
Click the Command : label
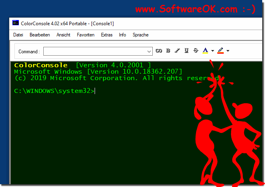point(29,52)
